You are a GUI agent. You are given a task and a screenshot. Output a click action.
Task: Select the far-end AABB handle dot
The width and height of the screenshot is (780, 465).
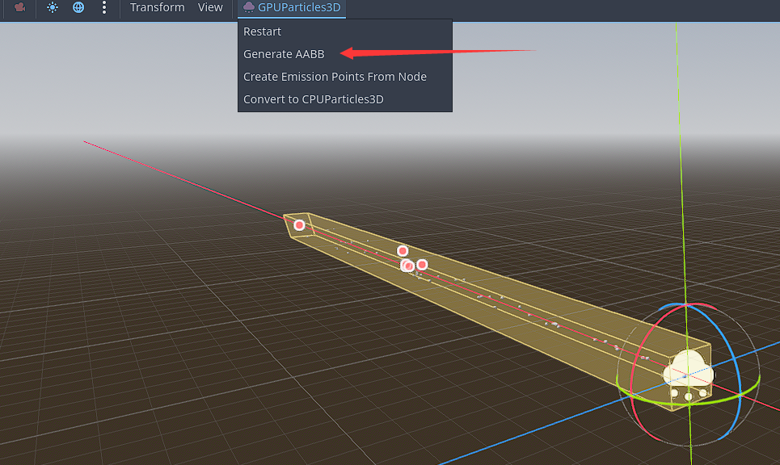(x=299, y=225)
